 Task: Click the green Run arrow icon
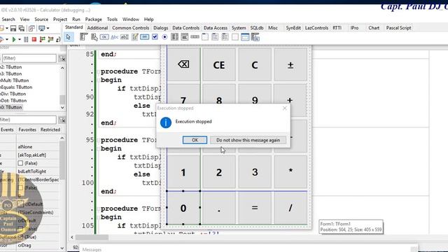coord(13,39)
